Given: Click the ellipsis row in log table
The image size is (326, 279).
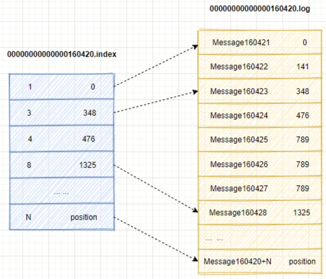Looking at the screenshot, I should (x=260, y=237).
